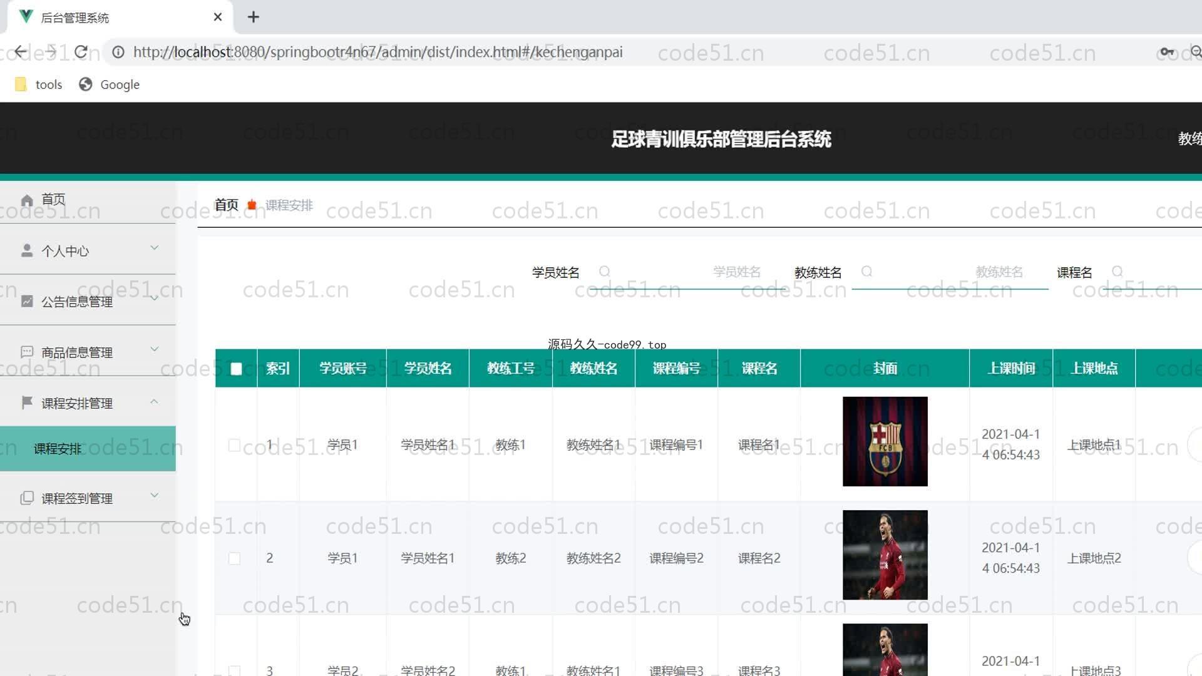
Task: Click the search icon next to 学员姓名
Action: (x=604, y=272)
